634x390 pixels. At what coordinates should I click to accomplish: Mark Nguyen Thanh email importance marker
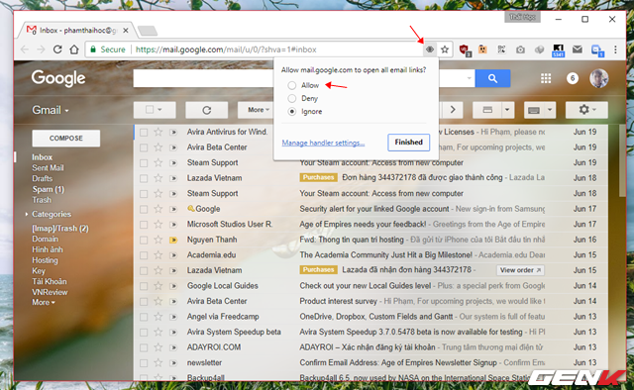coord(173,240)
